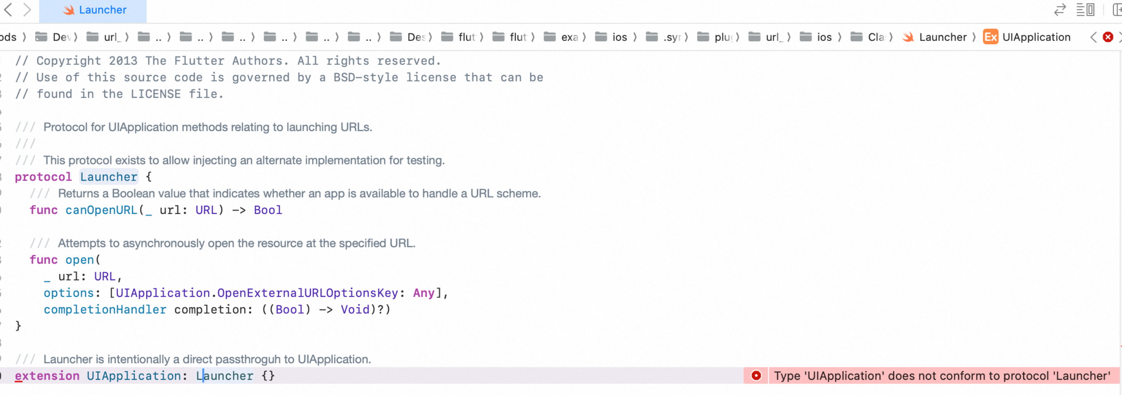This screenshot has height=395, width=1122.
Task: Select the Launcher editor tab
Action: [93, 10]
